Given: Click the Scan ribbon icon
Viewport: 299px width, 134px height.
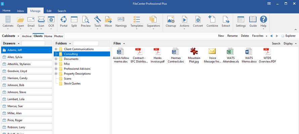Looking at the screenshot, I should tap(41, 19).
